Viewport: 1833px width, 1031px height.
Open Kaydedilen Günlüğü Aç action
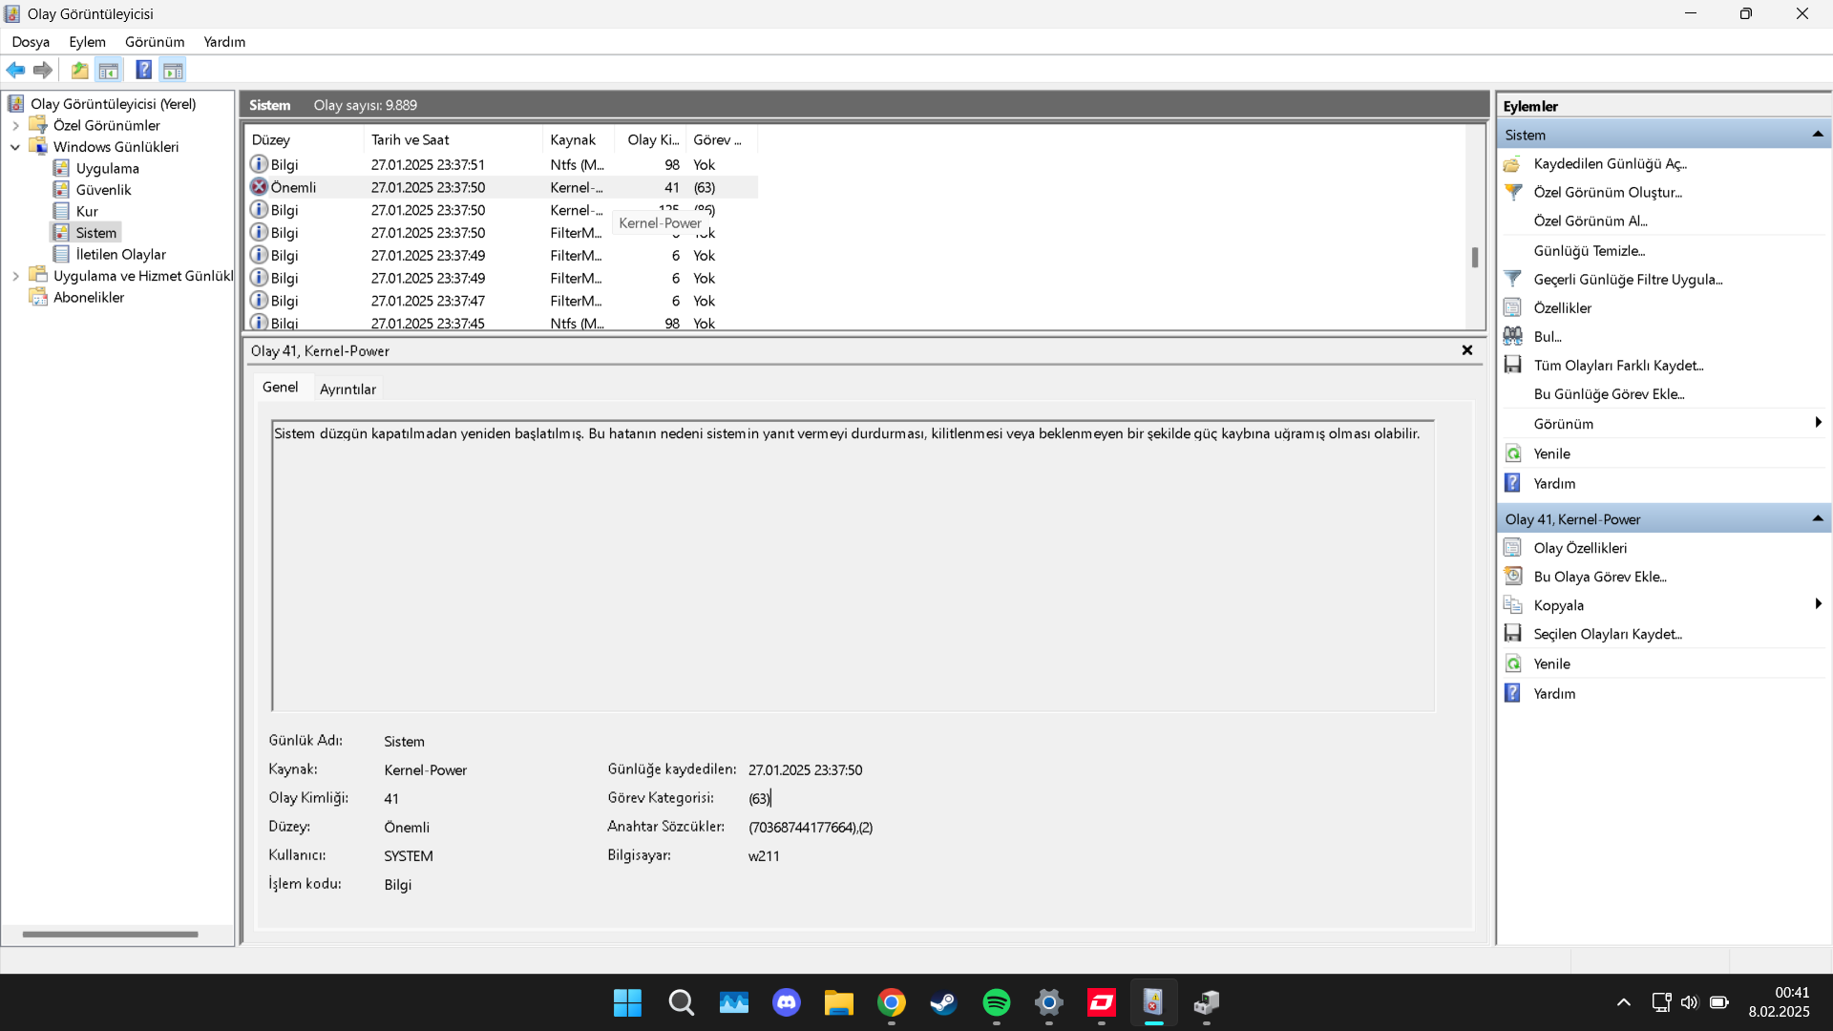[x=1609, y=163]
